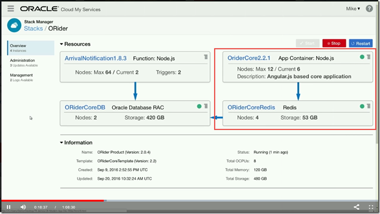
Task: Click the Oracle logo
Action: pos(39,9)
